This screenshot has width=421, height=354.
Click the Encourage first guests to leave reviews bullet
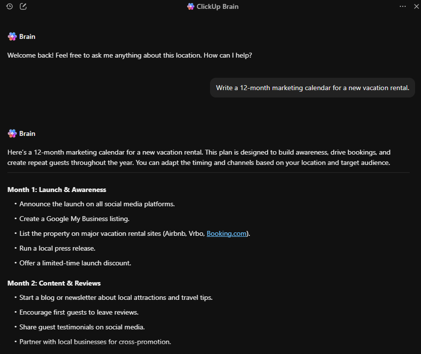[x=79, y=312]
